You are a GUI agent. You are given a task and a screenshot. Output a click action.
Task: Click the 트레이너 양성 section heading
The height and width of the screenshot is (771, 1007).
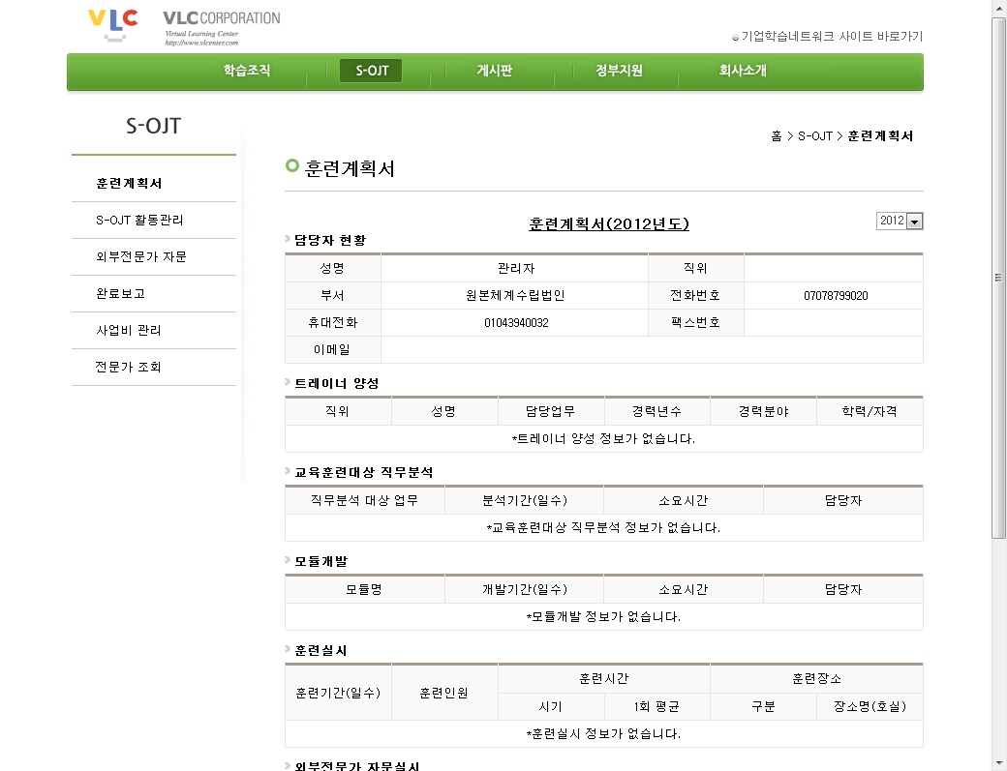(x=337, y=384)
